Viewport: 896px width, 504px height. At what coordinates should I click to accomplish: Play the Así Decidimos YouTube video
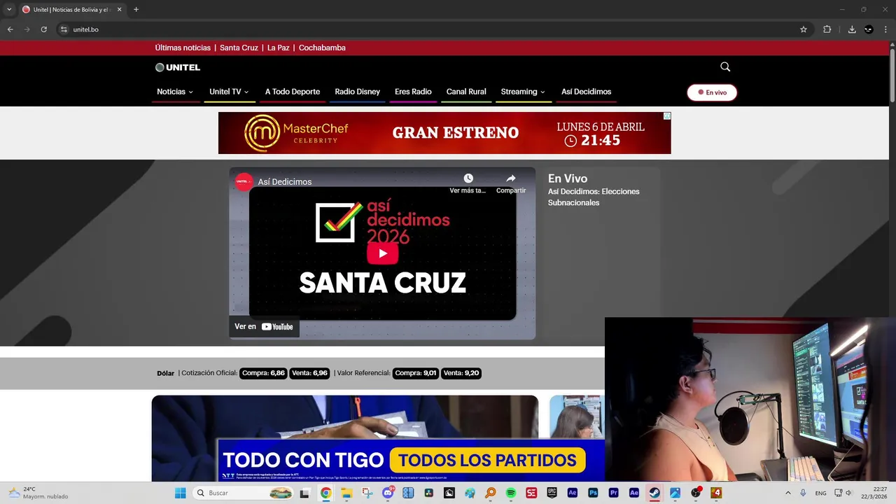pyautogui.click(x=382, y=253)
